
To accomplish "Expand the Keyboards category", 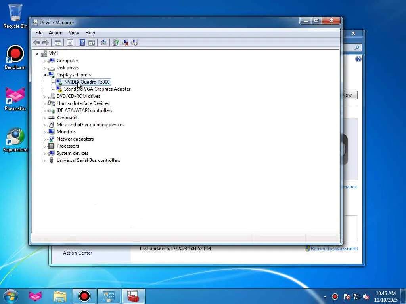I will pyautogui.click(x=44, y=118).
